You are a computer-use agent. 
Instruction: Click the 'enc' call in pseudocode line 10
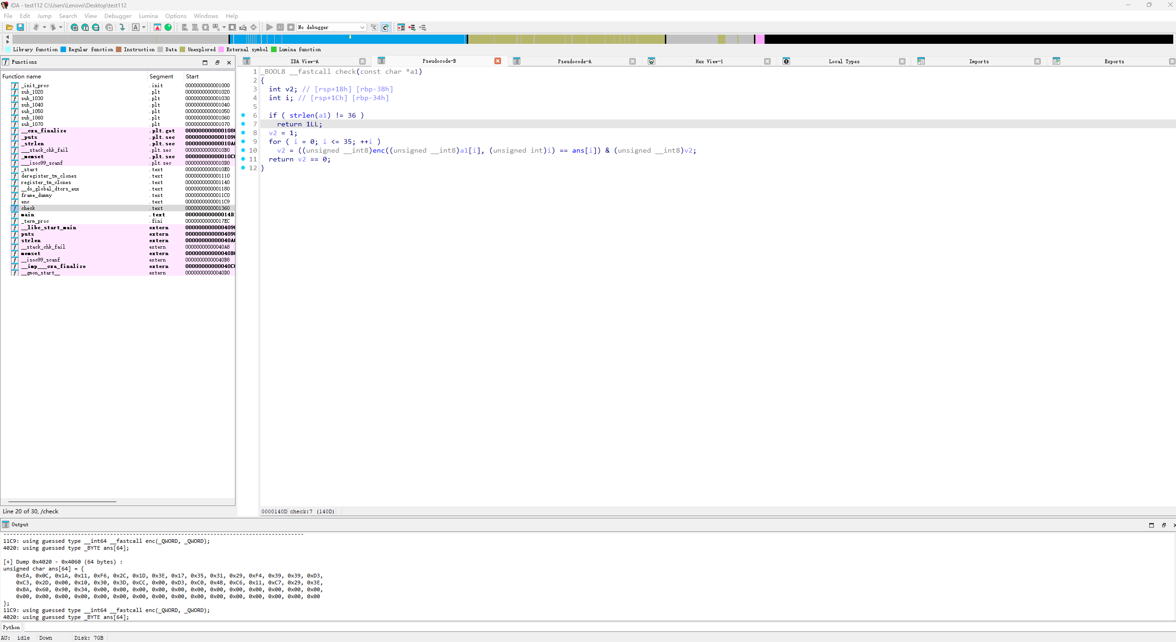click(379, 150)
